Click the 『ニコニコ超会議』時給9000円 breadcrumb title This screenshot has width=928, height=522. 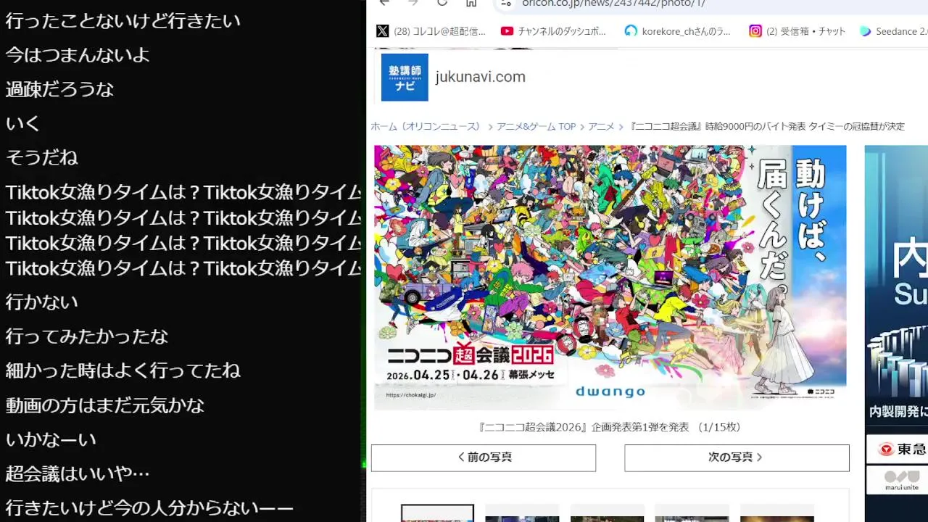(x=767, y=126)
